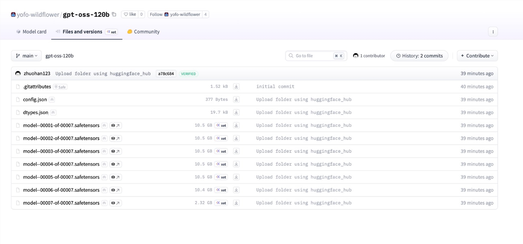
Task: Click the xet badge on model--00003-of-00007 row
Action: [221, 151]
